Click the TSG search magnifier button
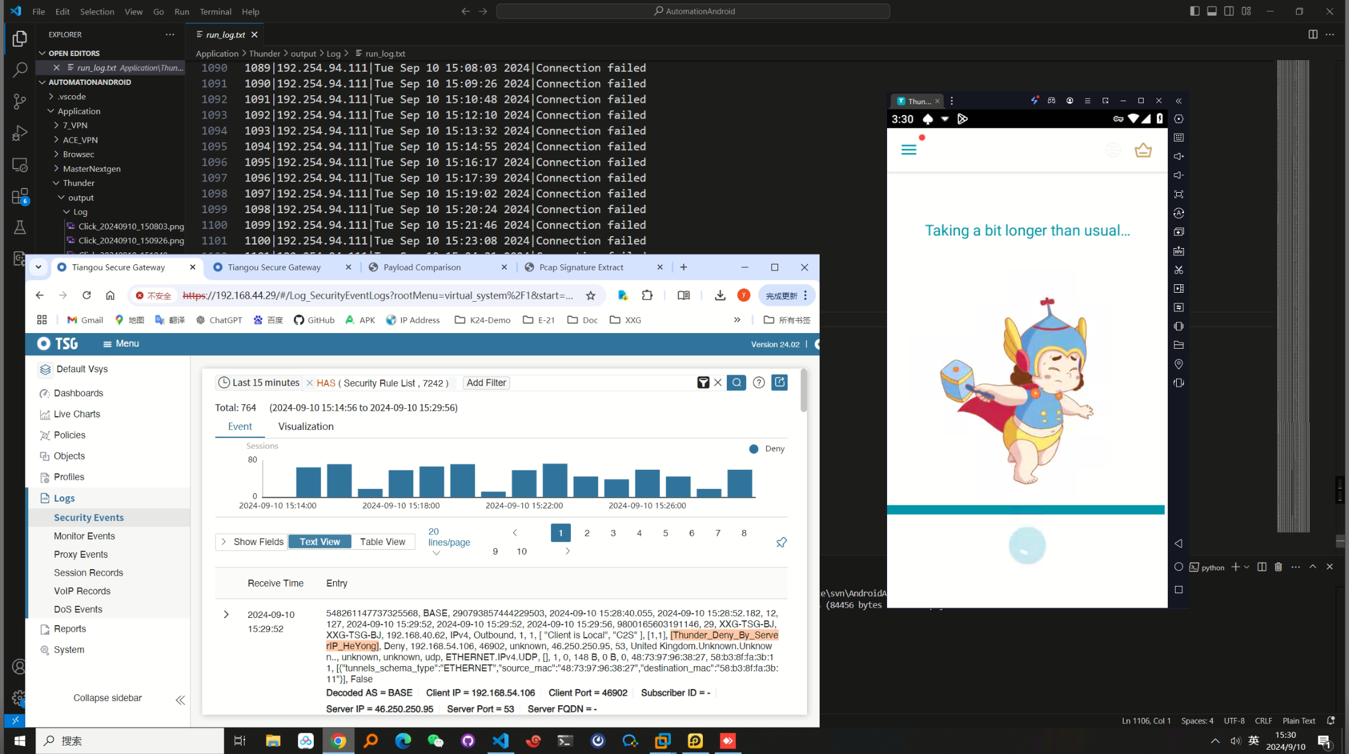This screenshot has width=1349, height=754. coord(736,382)
